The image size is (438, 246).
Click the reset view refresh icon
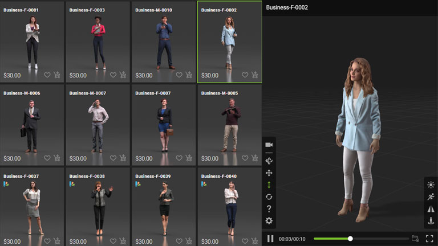coord(269,197)
